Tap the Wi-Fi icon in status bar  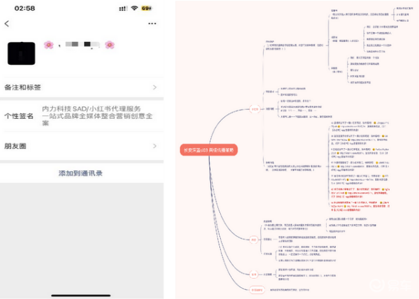point(133,8)
